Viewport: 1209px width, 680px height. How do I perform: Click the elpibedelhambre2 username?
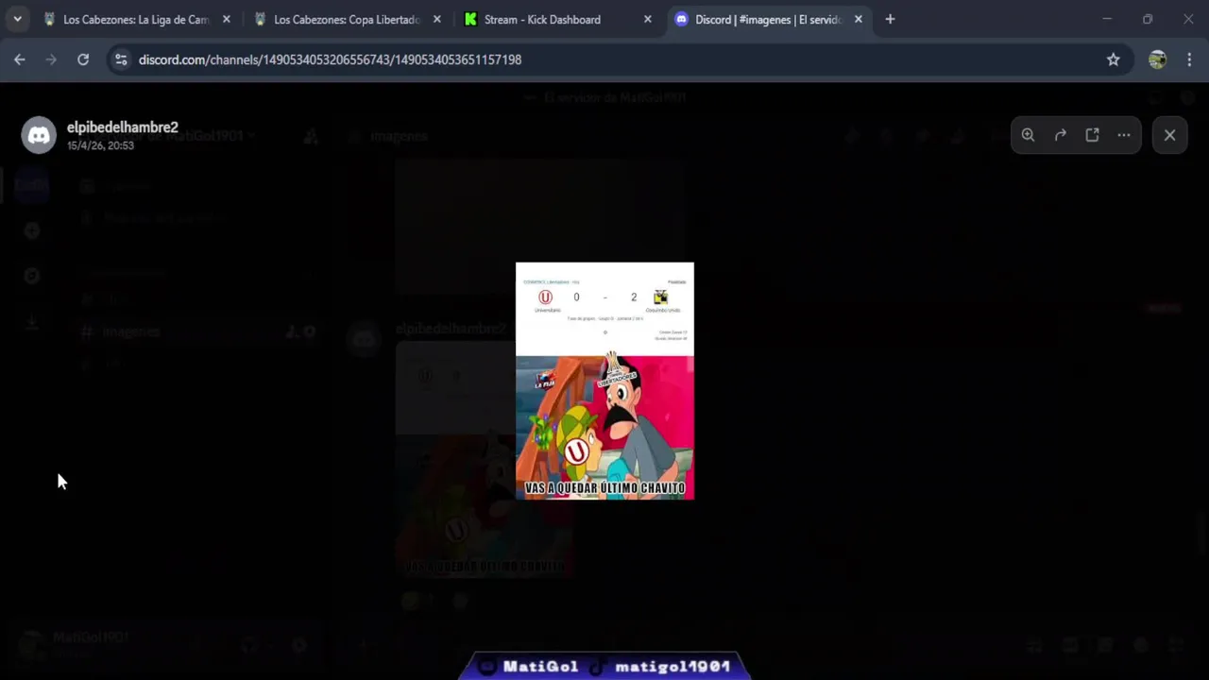pyautogui.click(x=123, y=127)
